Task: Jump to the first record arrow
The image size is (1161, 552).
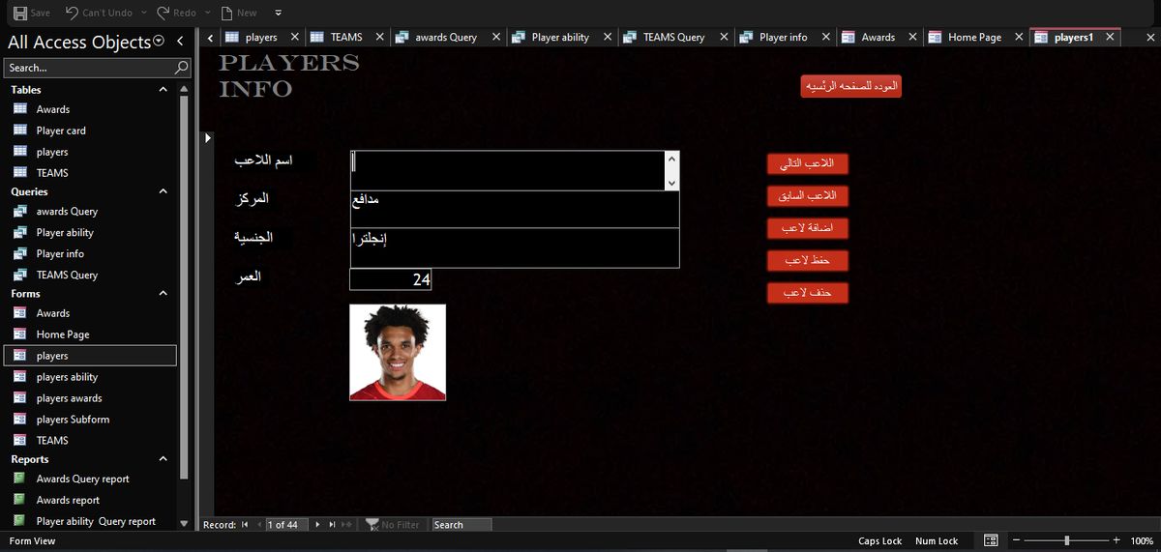Action: (246, 525)
